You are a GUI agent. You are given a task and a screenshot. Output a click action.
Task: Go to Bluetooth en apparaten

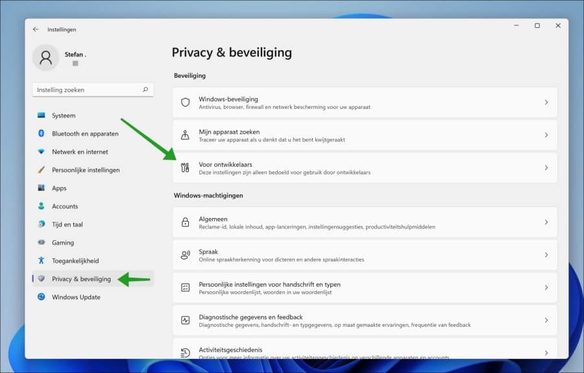93,133
